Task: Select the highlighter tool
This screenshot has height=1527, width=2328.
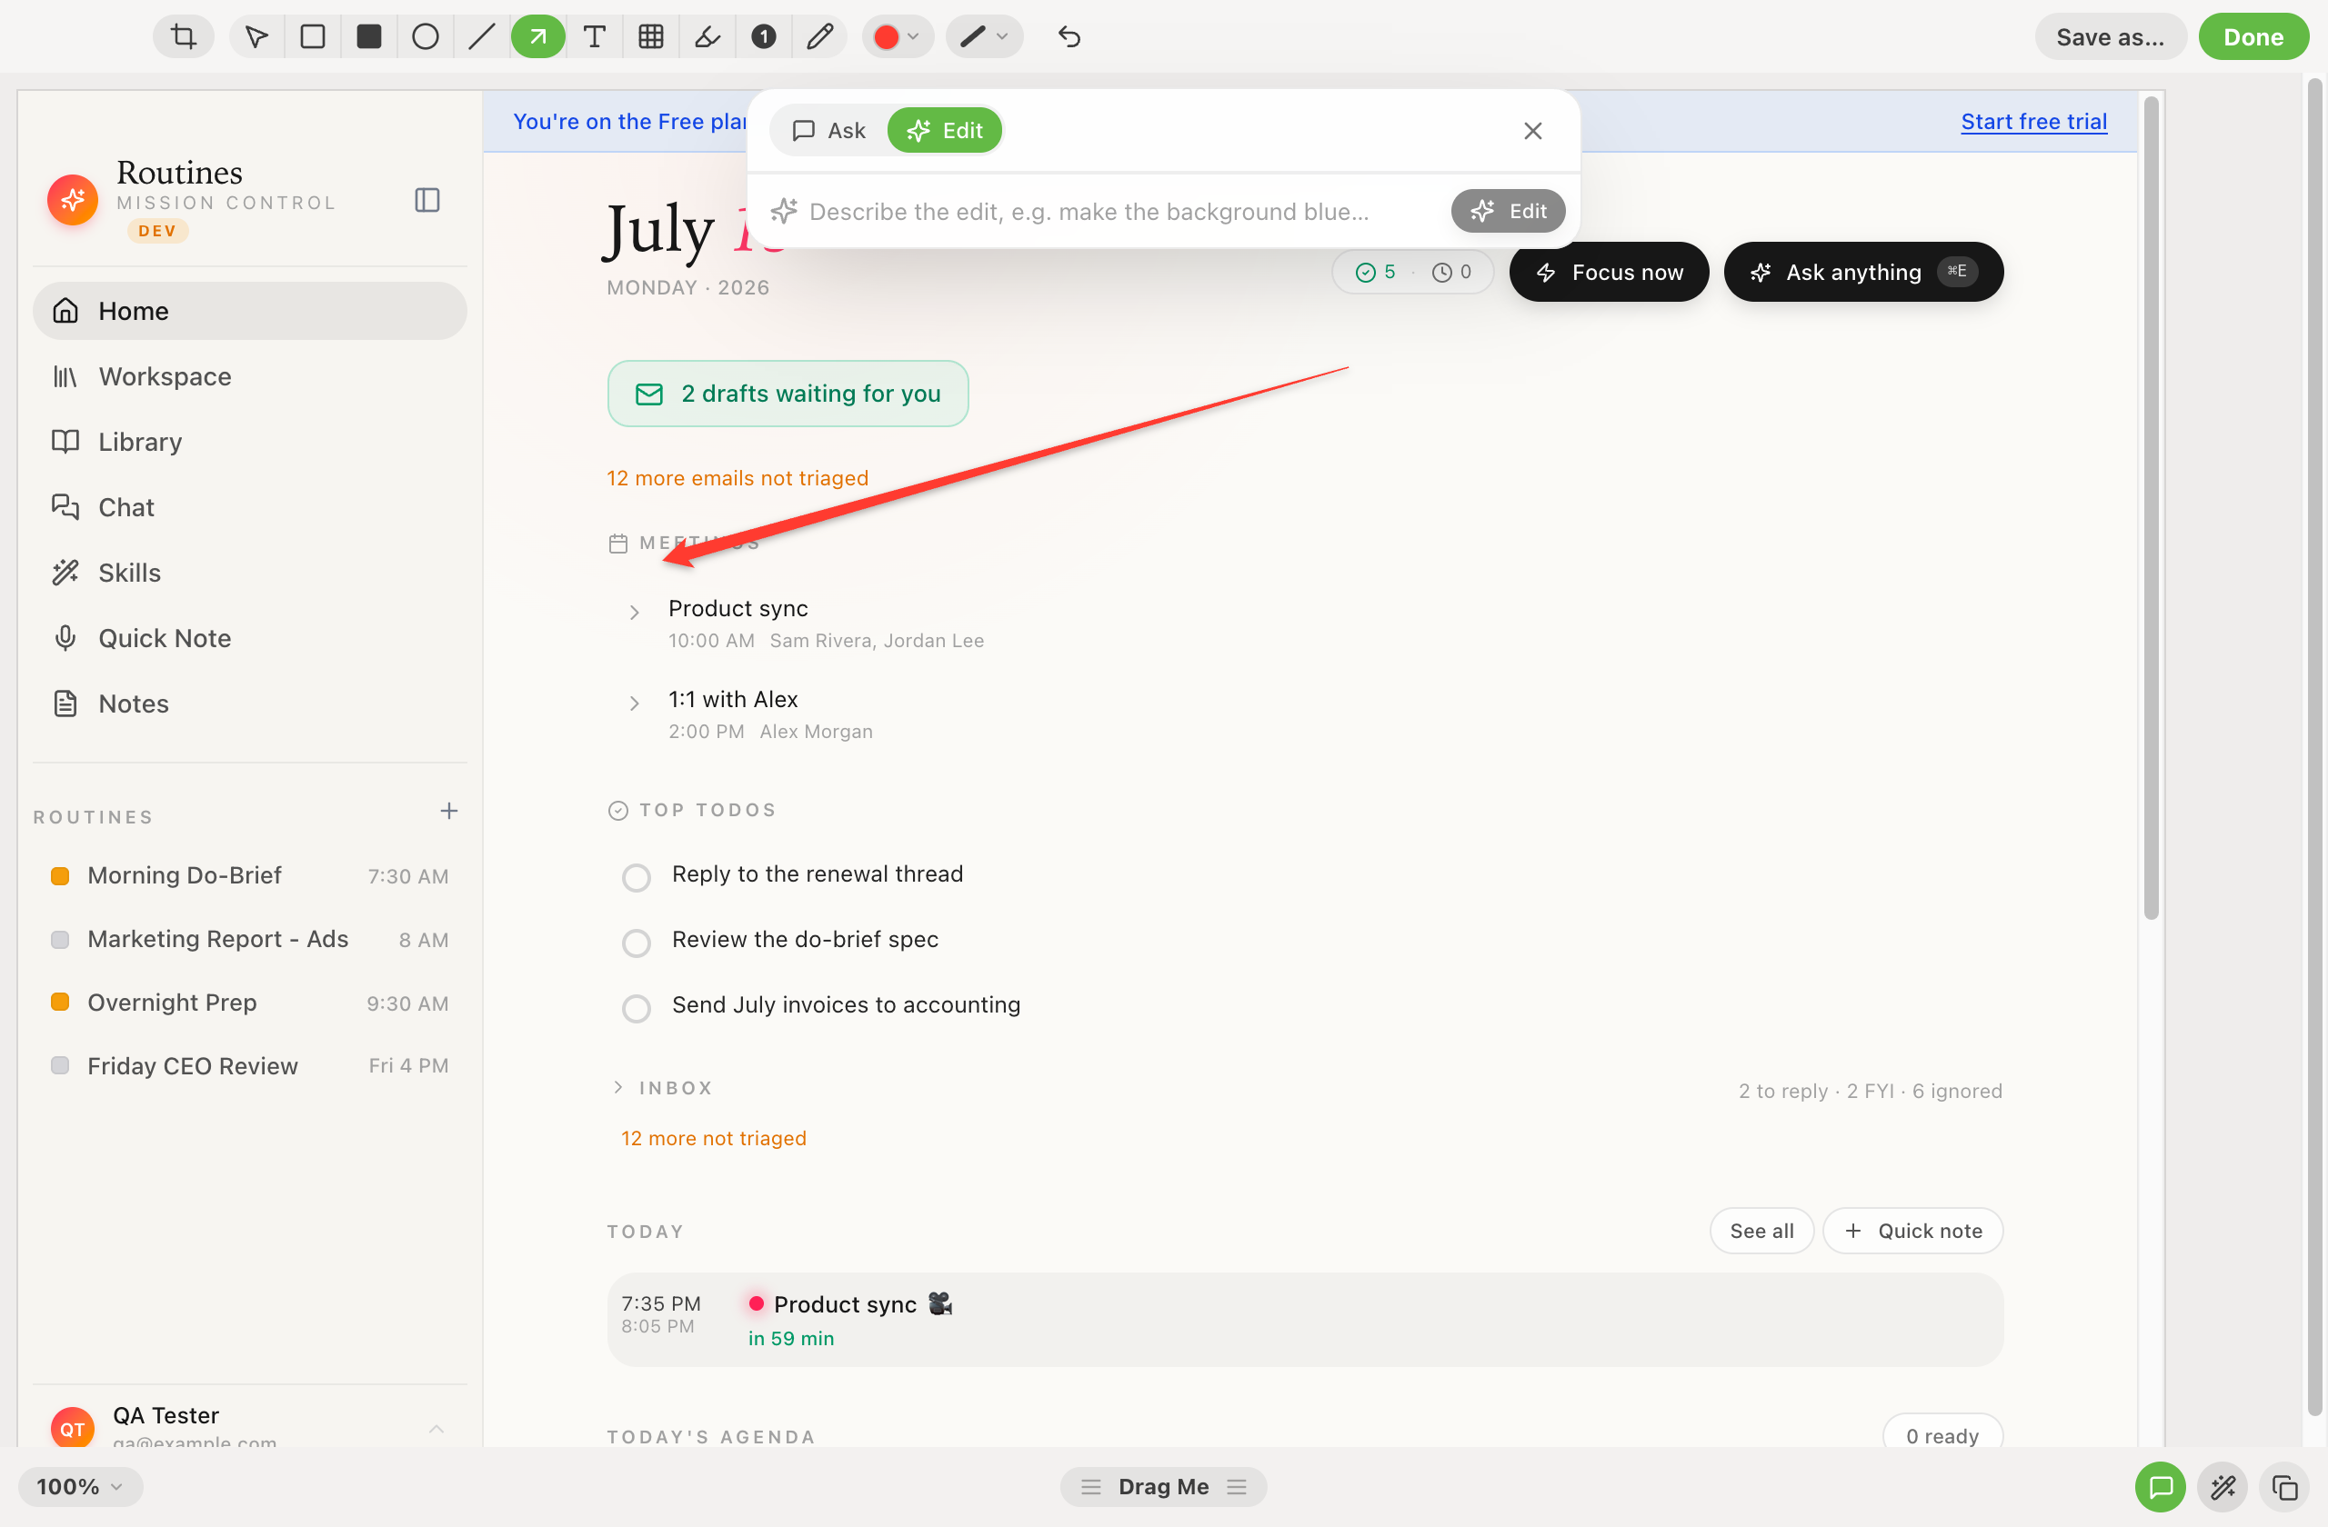Action: point(707,37)
